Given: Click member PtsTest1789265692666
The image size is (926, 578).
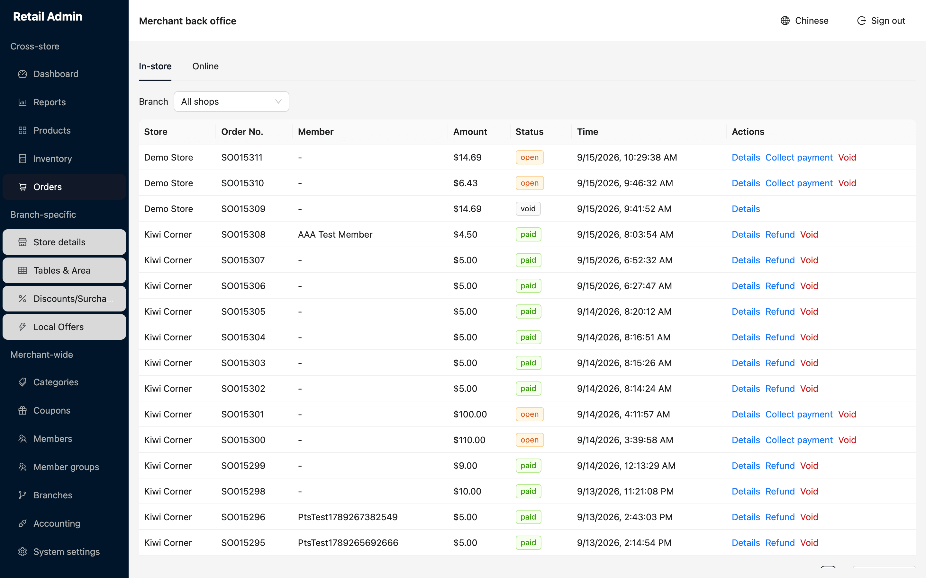Looking at the screenshot, I should 348,543.
